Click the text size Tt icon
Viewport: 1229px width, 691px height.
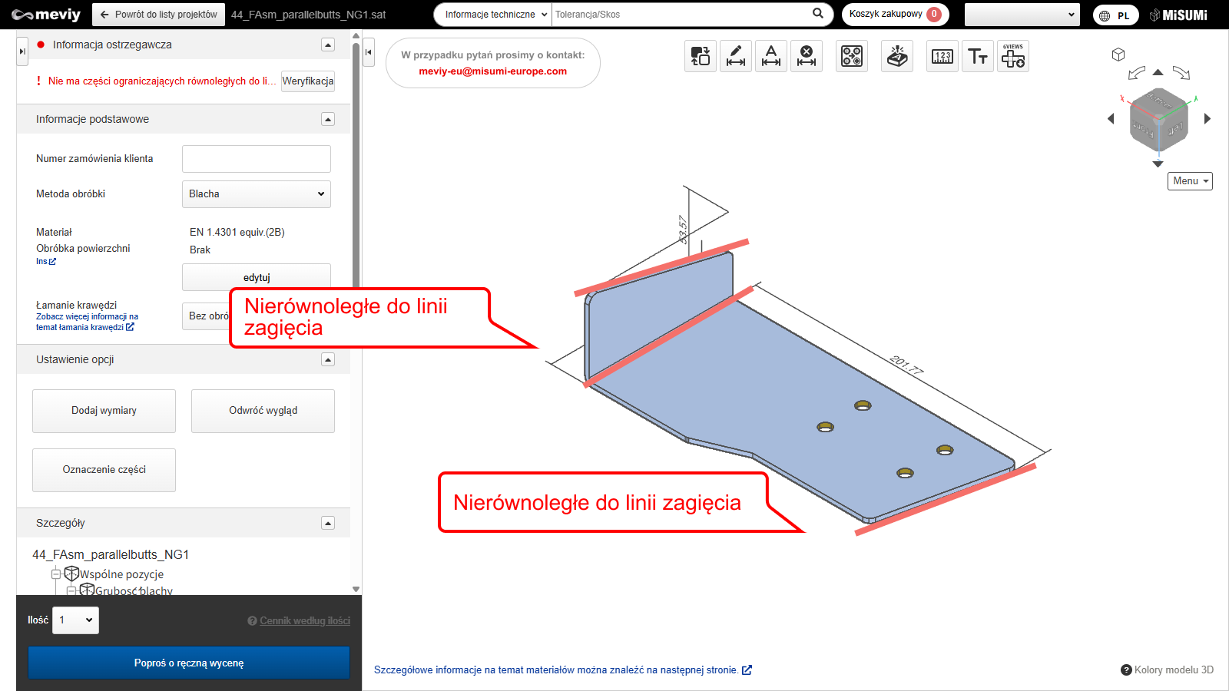pyautogui.click(x=977, y=56)
